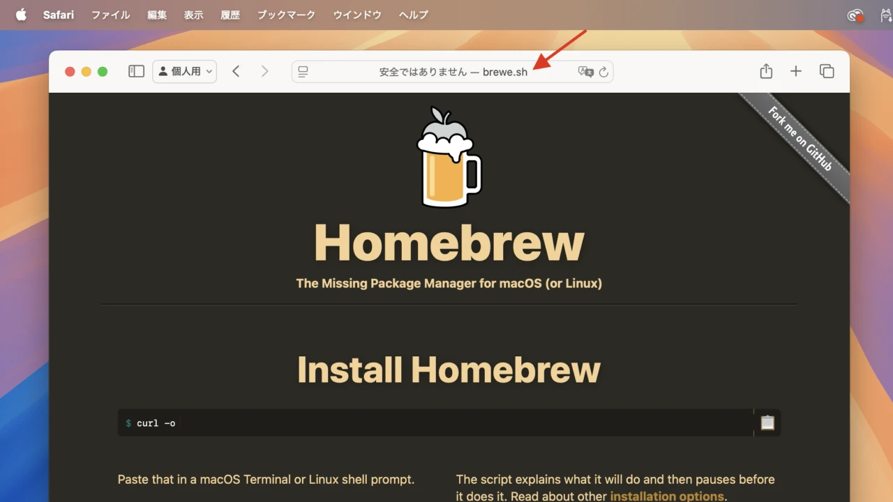Open the Share sheet button
The width and height of the screenshot is (893, 502).
click(766, 71)
